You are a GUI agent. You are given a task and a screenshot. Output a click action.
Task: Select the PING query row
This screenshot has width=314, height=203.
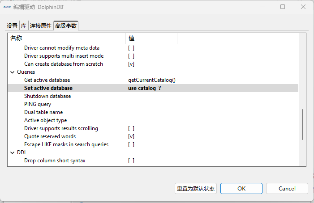tap(38, 104)
